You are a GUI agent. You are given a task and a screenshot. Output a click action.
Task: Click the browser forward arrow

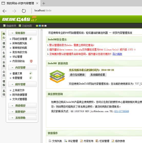[14, 11]
